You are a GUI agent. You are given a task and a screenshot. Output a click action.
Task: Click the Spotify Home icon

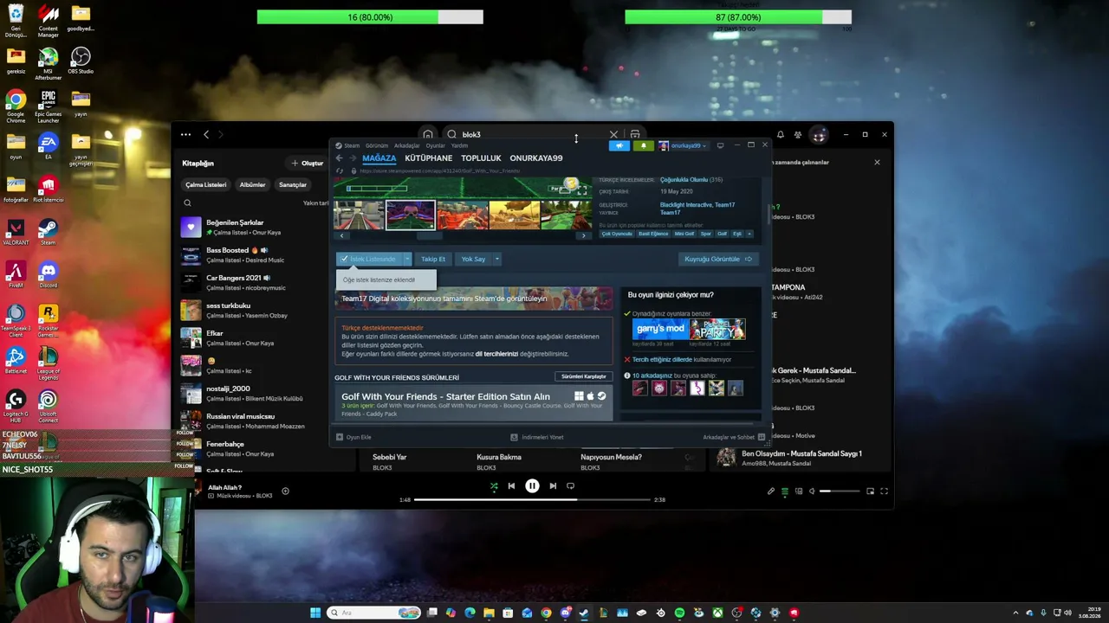[428, 134]
